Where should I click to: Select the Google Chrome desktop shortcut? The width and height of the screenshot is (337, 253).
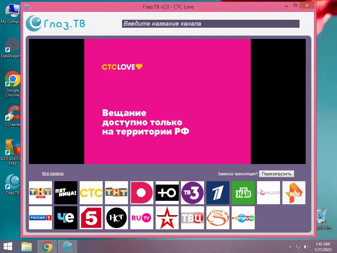[13, 84]
